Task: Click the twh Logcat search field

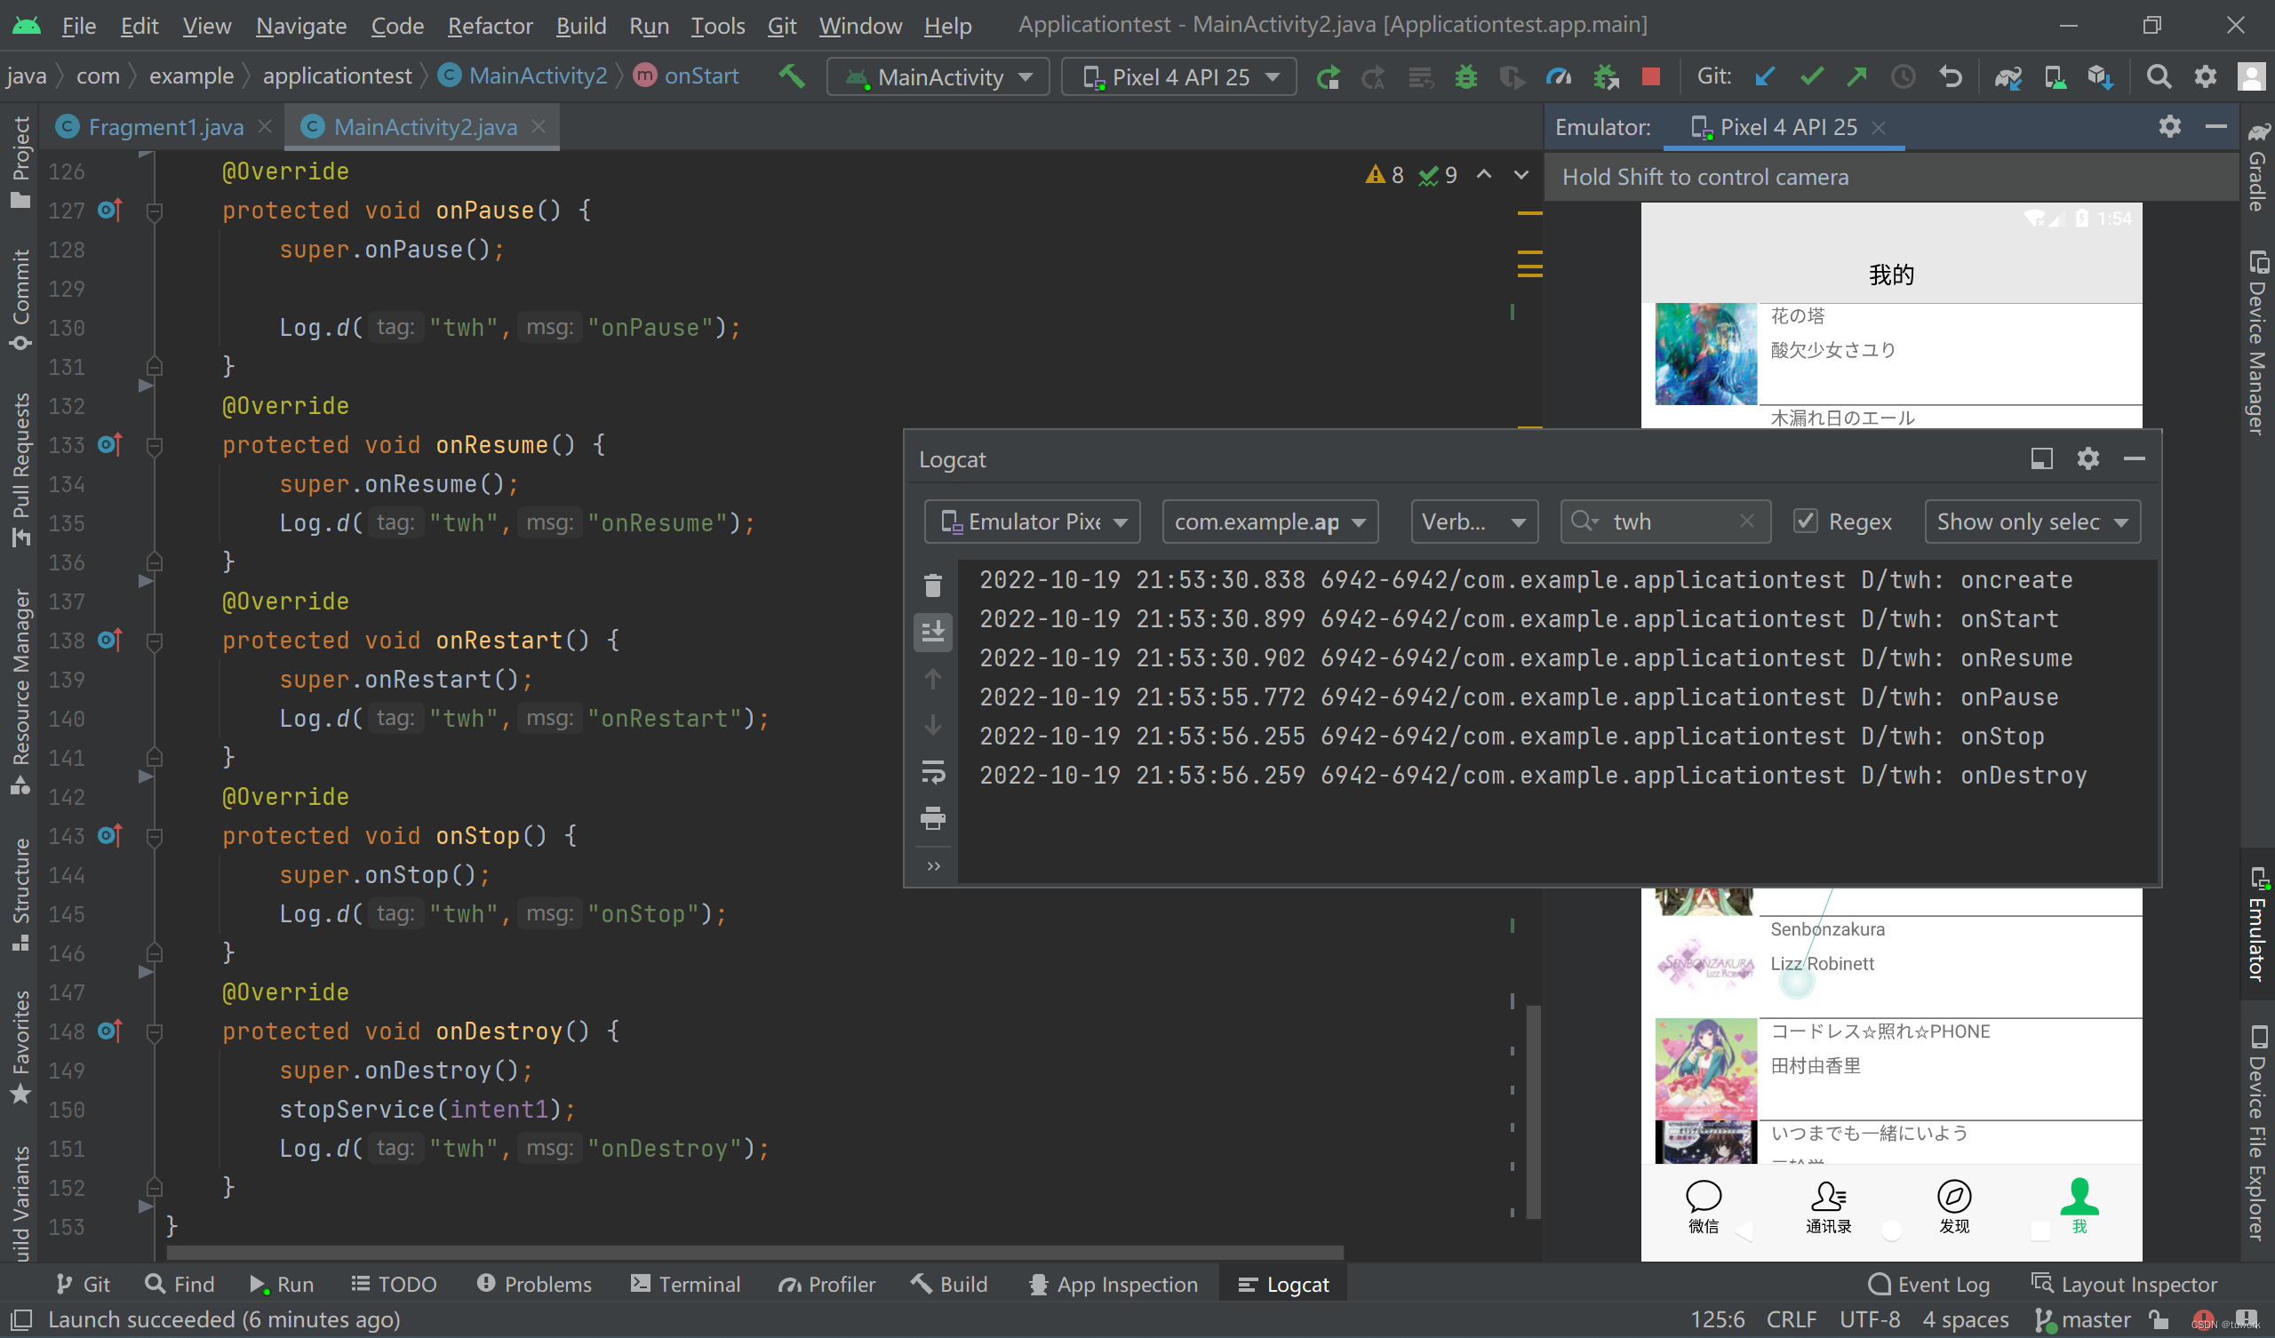Action: [1665, 521]
